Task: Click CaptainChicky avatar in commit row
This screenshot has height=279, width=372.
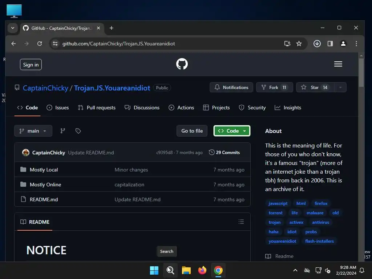Action: 26,153
